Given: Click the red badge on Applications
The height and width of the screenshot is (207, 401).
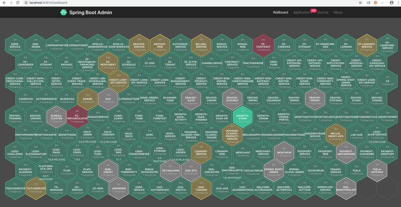Looking at the screenshot, I should coord(313,10).
